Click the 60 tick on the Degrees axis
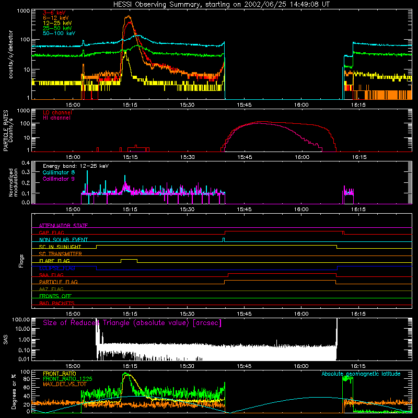Viewport: 418px width, 418px height. click(x=27, y=387)
